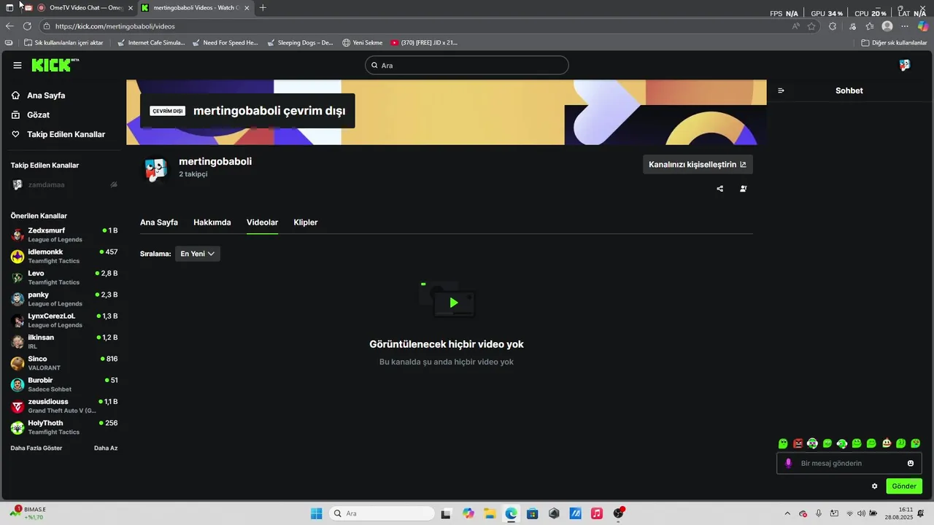Open a new browser tab
Image resolution: width=934 pixels, height=525 pixels.
point(263,8)
